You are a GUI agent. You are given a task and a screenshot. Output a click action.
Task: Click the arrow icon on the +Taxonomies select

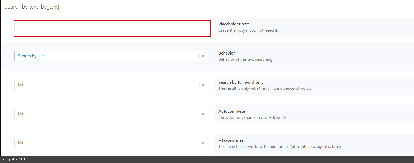click(x=203, y=143)
